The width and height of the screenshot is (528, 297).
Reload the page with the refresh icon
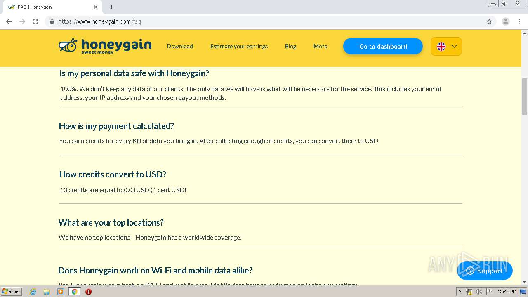point(35,21)
